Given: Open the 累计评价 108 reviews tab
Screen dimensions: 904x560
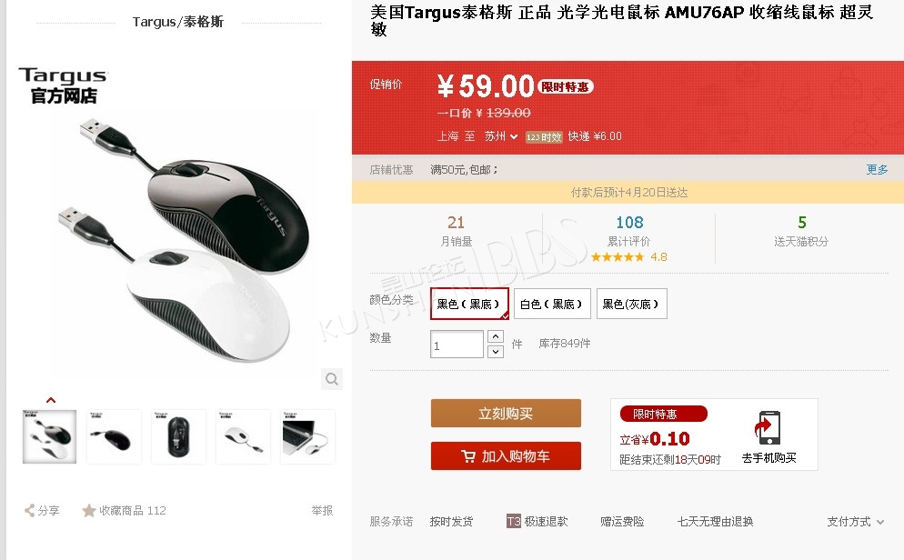Looking at the screenshot, I should [629, 231].
